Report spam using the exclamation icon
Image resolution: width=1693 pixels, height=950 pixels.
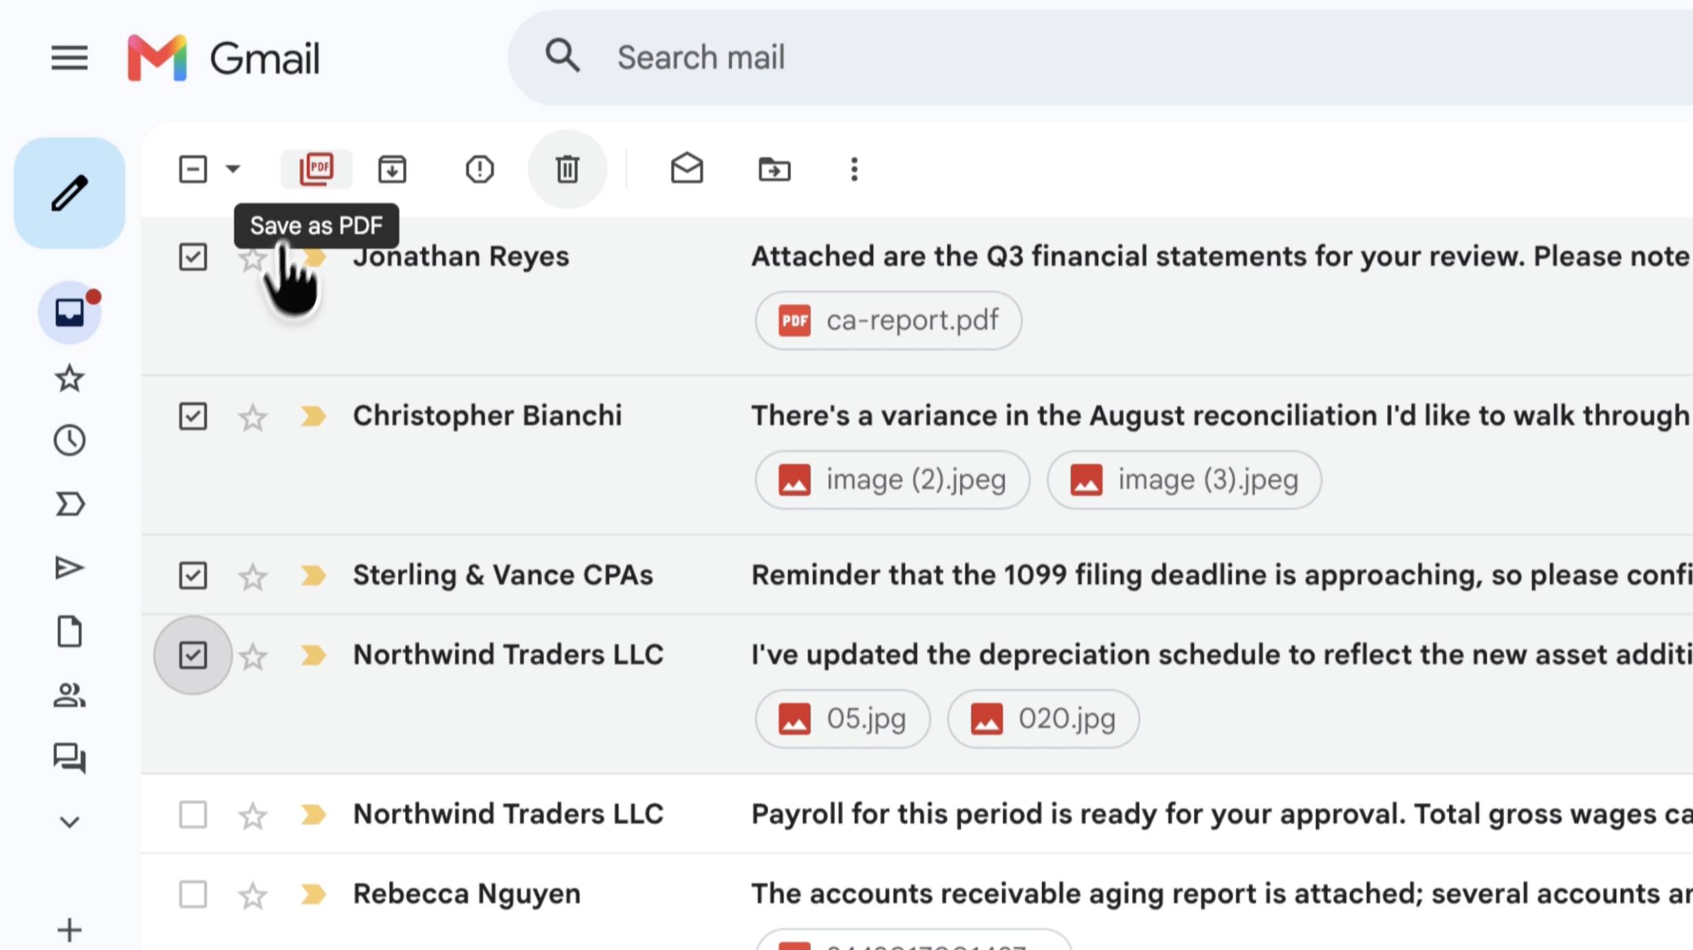pos(479,169)
